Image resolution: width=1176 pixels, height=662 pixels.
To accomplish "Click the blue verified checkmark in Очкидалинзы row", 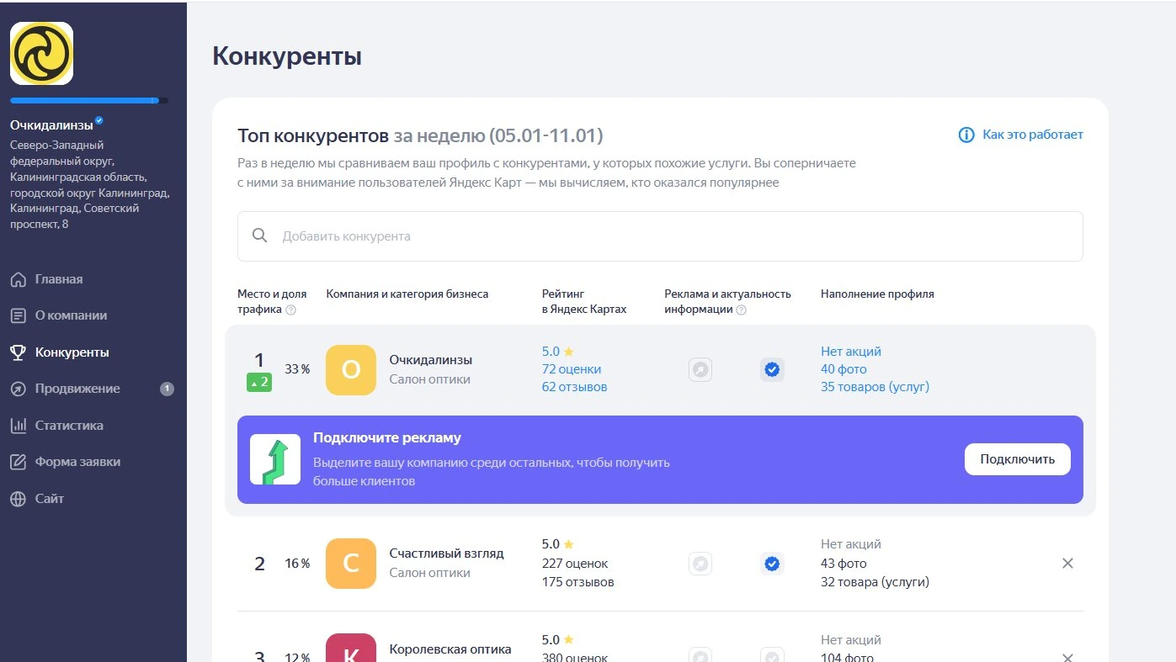I will (772, 369).
